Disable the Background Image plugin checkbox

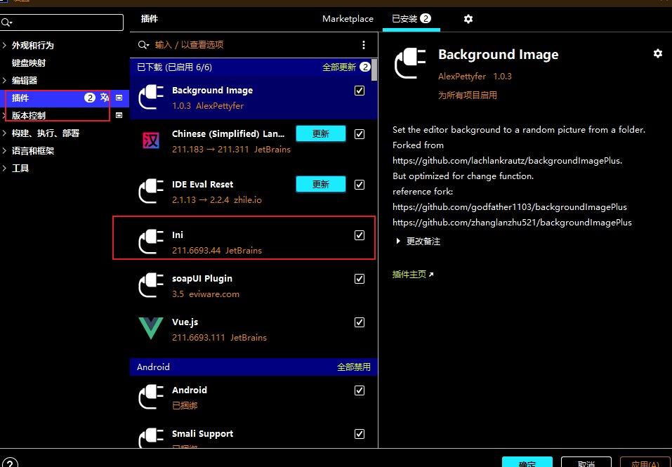point(359,91)
